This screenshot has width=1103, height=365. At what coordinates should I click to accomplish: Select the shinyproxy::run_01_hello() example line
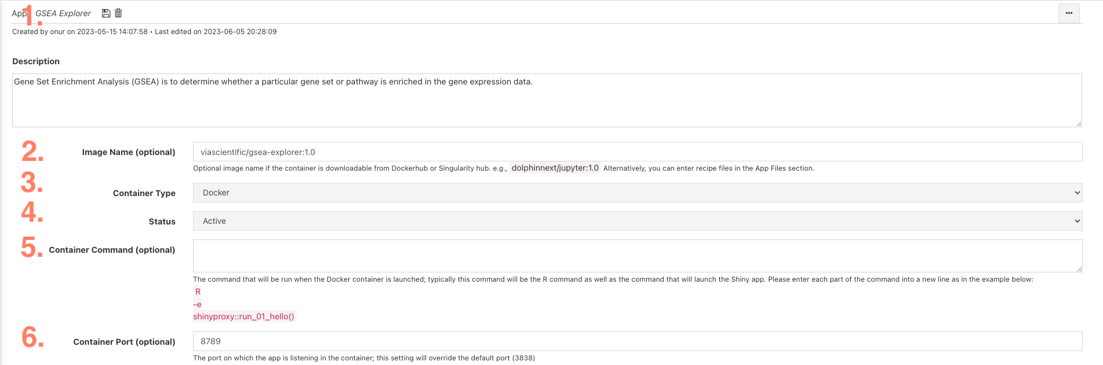[244, 316]
